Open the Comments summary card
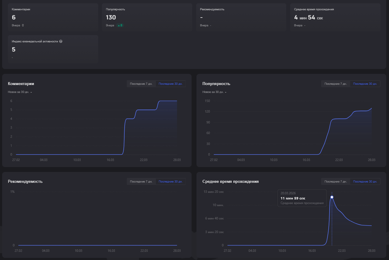 (53, 17)
